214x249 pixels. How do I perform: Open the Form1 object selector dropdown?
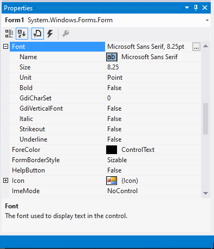click(x=207, y=20)
